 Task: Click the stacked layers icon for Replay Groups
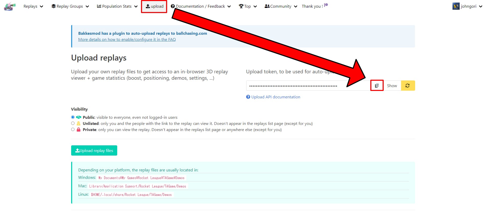click(x=53, y=6)
